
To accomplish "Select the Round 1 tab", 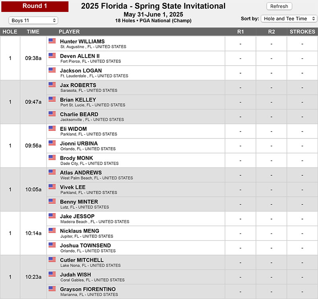I will [35, 6].
